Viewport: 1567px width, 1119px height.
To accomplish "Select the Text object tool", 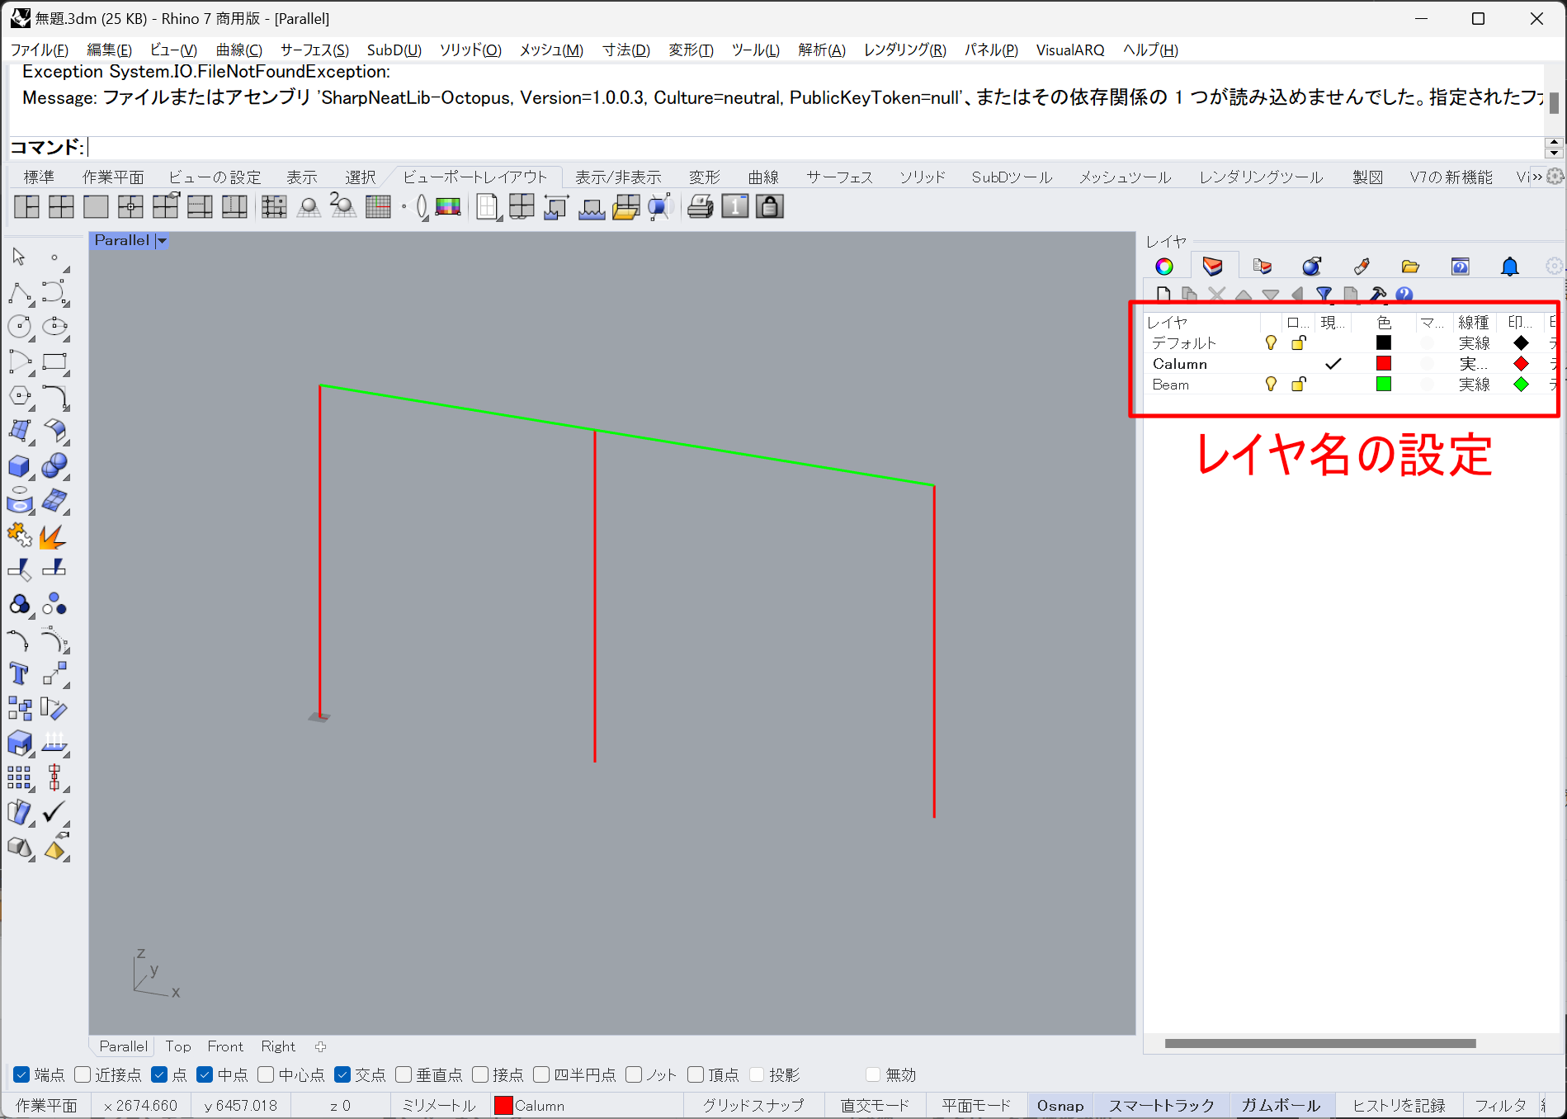I will tap(20, 674).
